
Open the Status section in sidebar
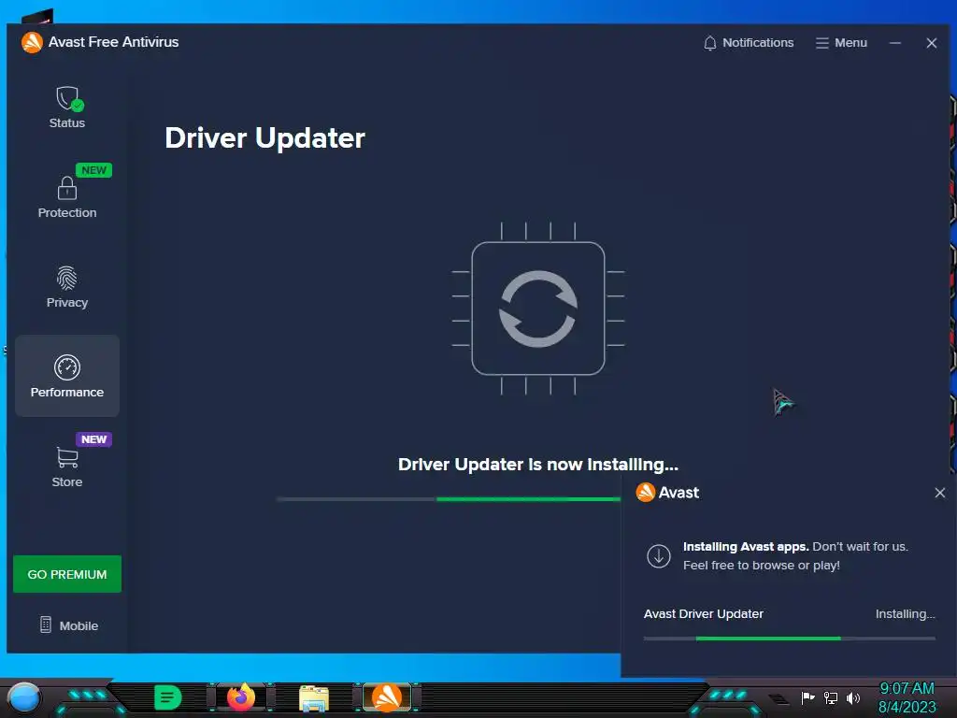pyautogui.click(x=66, y=108)
